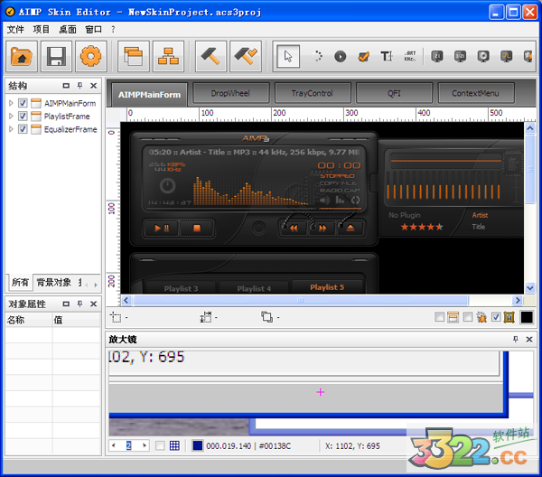This screenshot has height=477, width=542.
Task: Expand the EqualizerFrame tree node
Action: (x=12, y=129)
